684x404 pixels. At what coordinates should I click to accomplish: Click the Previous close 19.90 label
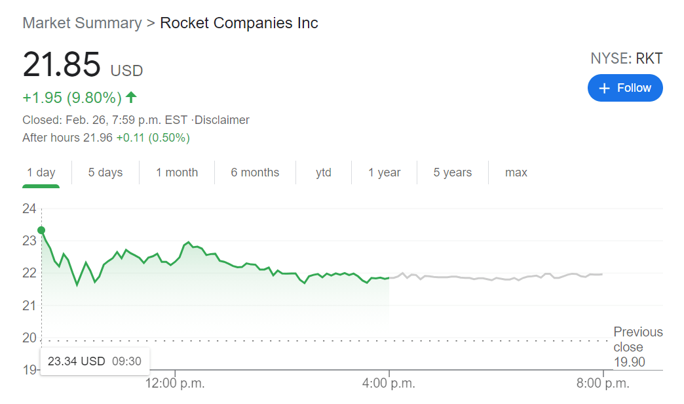pos(637,347)
